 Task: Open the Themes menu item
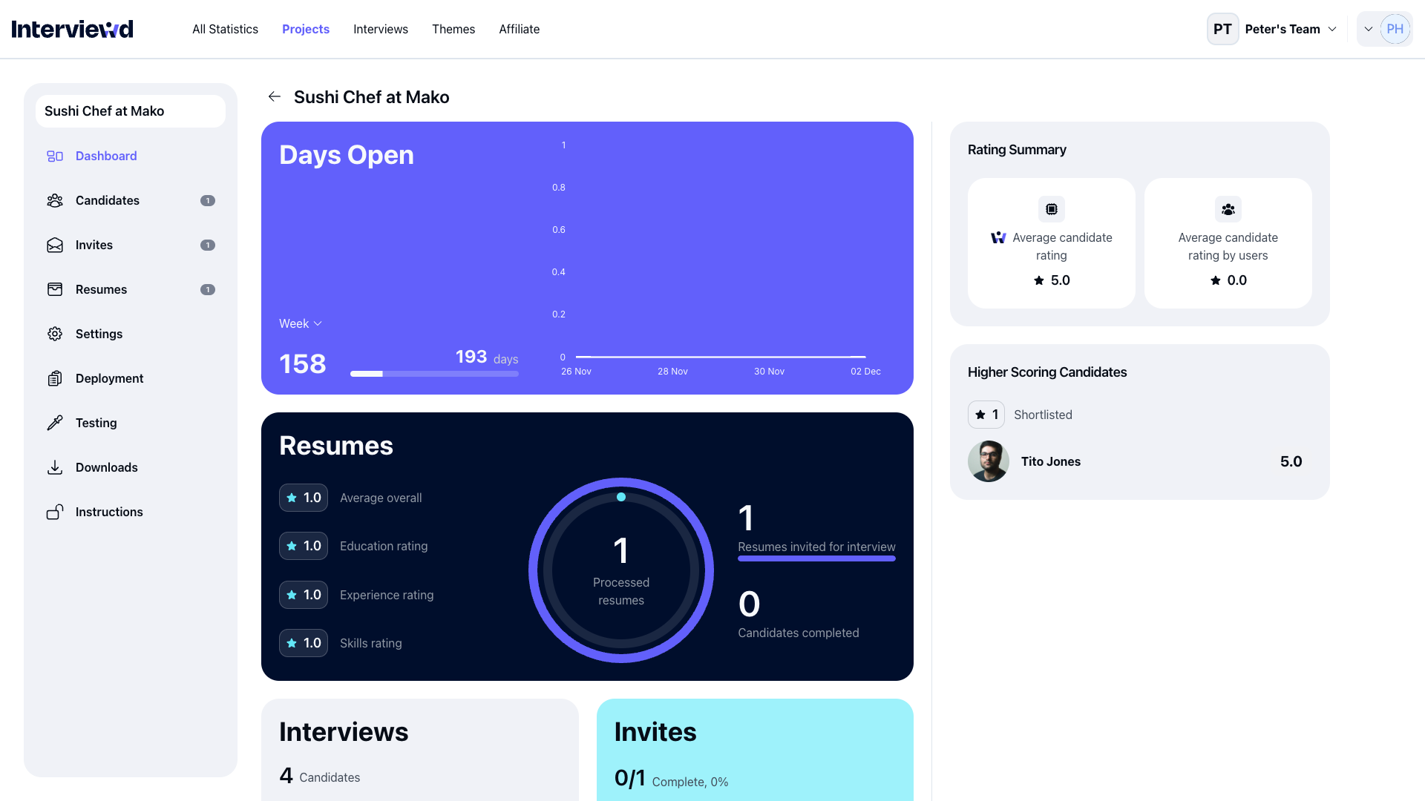(x=453, y=29)
